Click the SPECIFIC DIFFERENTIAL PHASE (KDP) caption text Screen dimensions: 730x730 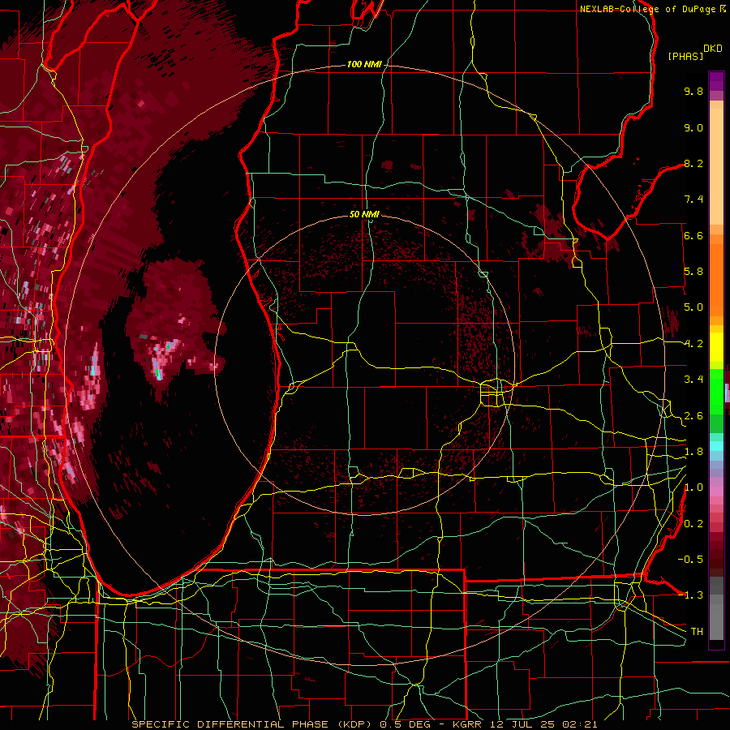click(x=253, y=724)
